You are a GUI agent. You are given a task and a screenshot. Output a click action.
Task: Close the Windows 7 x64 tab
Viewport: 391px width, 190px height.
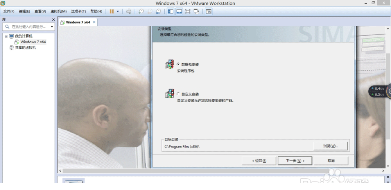click(x=94, y=22)
